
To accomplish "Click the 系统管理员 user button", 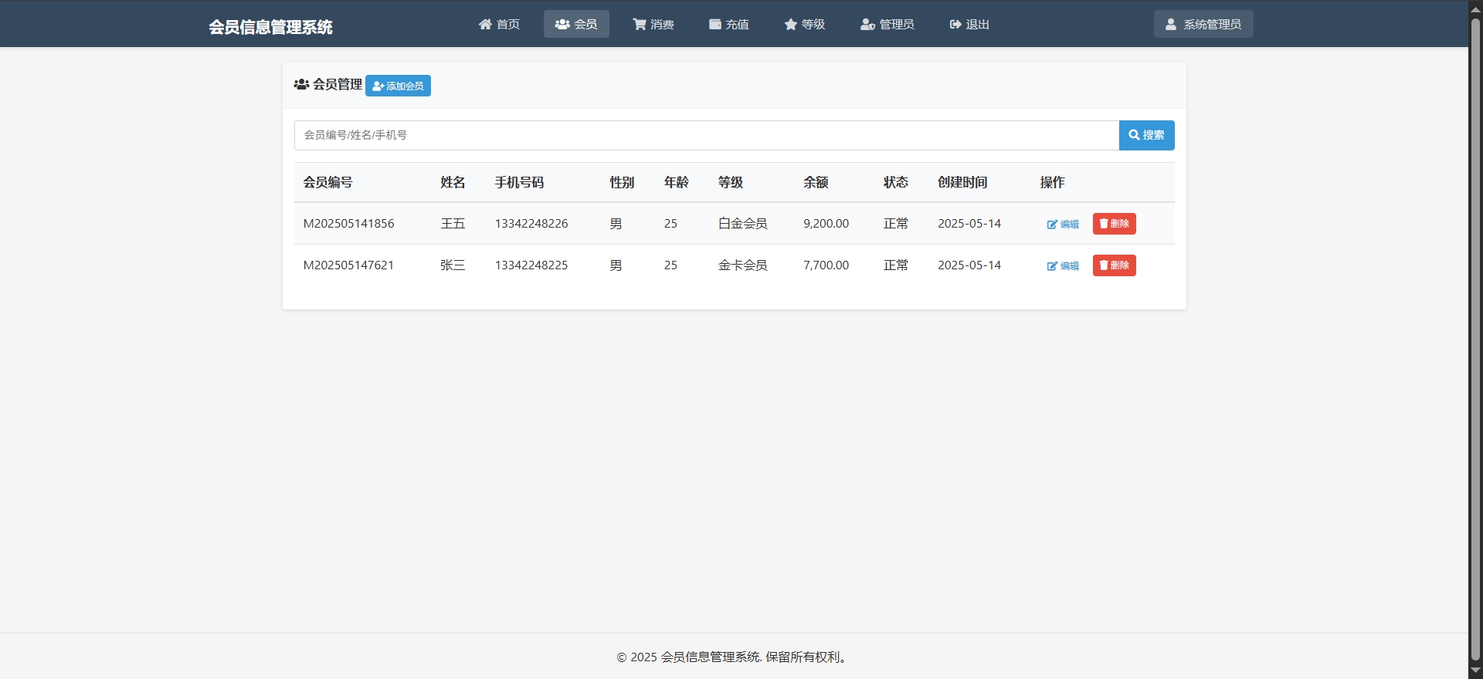I will click(1203, 24).
